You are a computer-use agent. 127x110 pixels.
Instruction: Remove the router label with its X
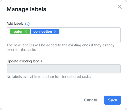pyautogui.click(x=26, y=32)
